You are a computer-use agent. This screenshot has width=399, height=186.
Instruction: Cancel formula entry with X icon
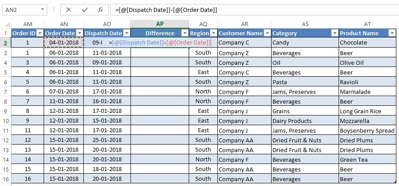[68, 10]
